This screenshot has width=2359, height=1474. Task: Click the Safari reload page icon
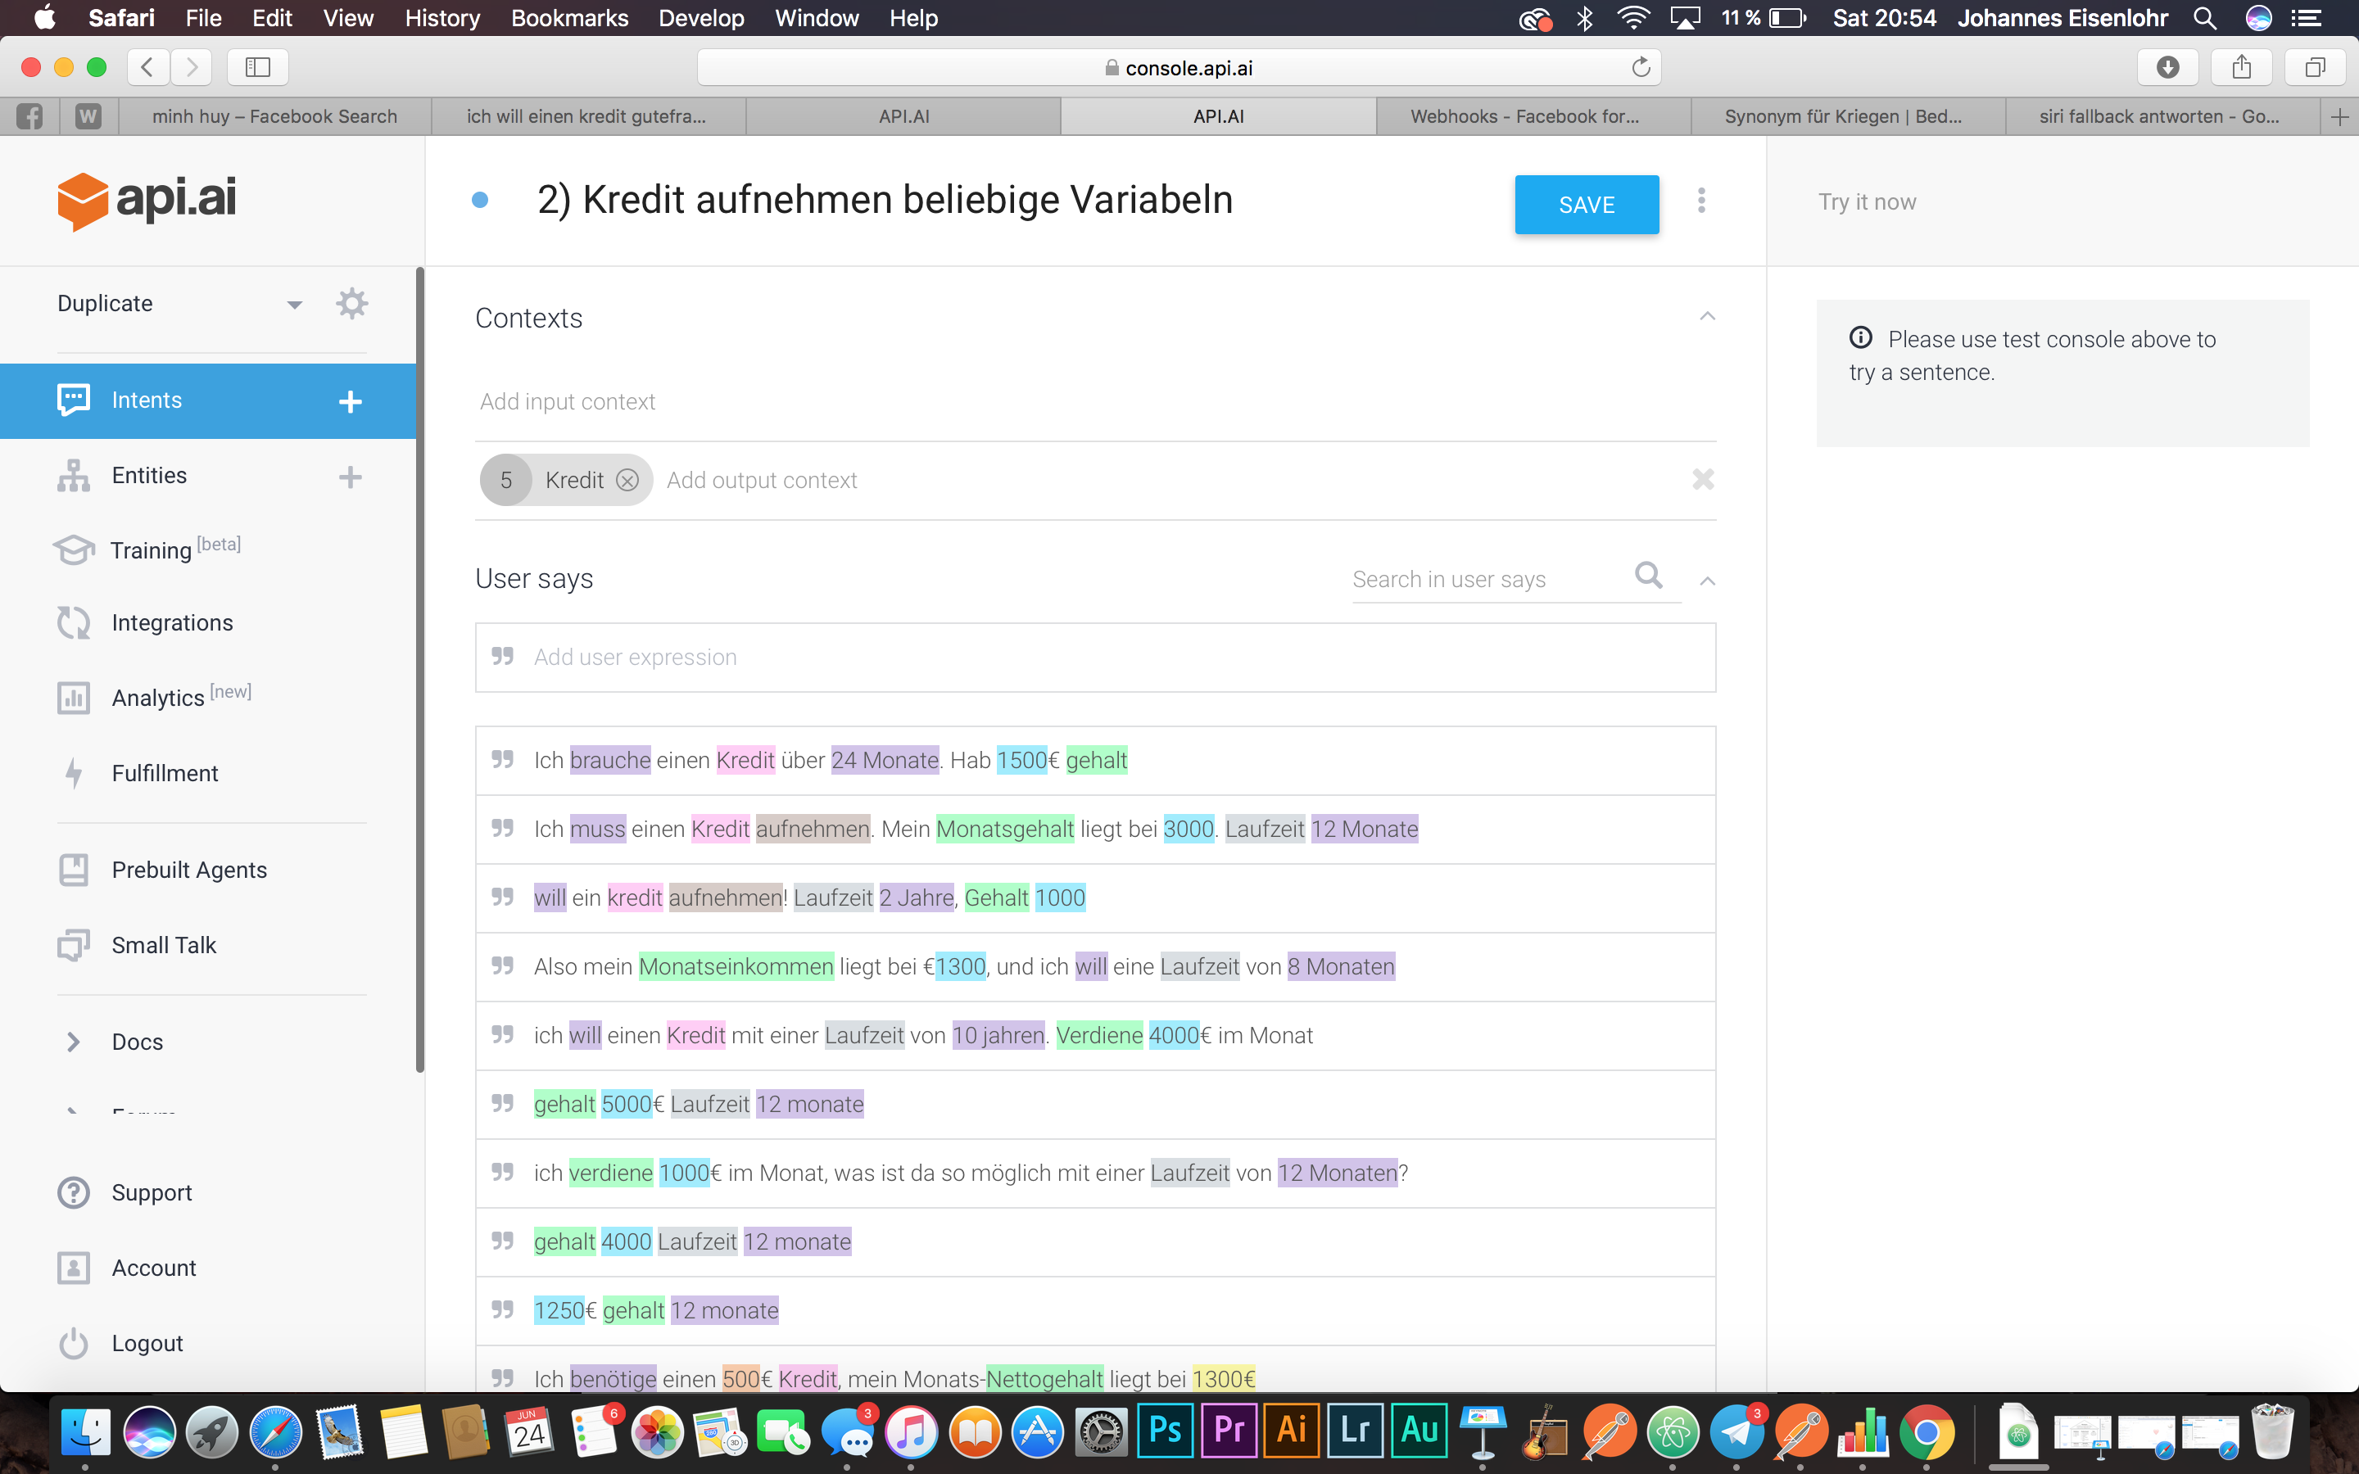tap(1641, 67)
